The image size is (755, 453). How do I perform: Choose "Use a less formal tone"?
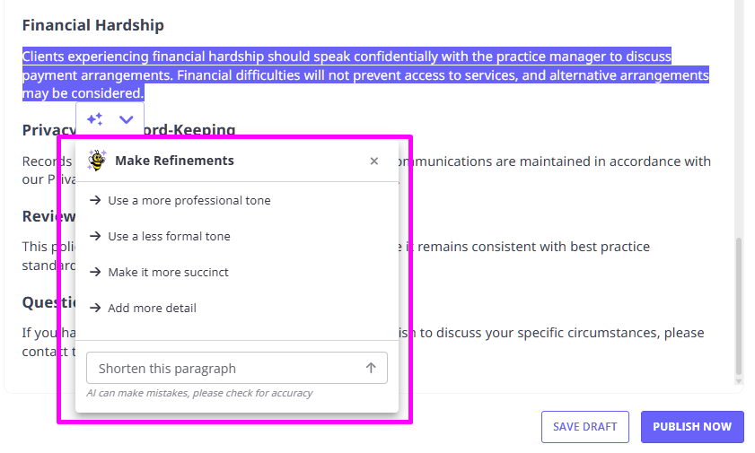[x=169, y=236]
